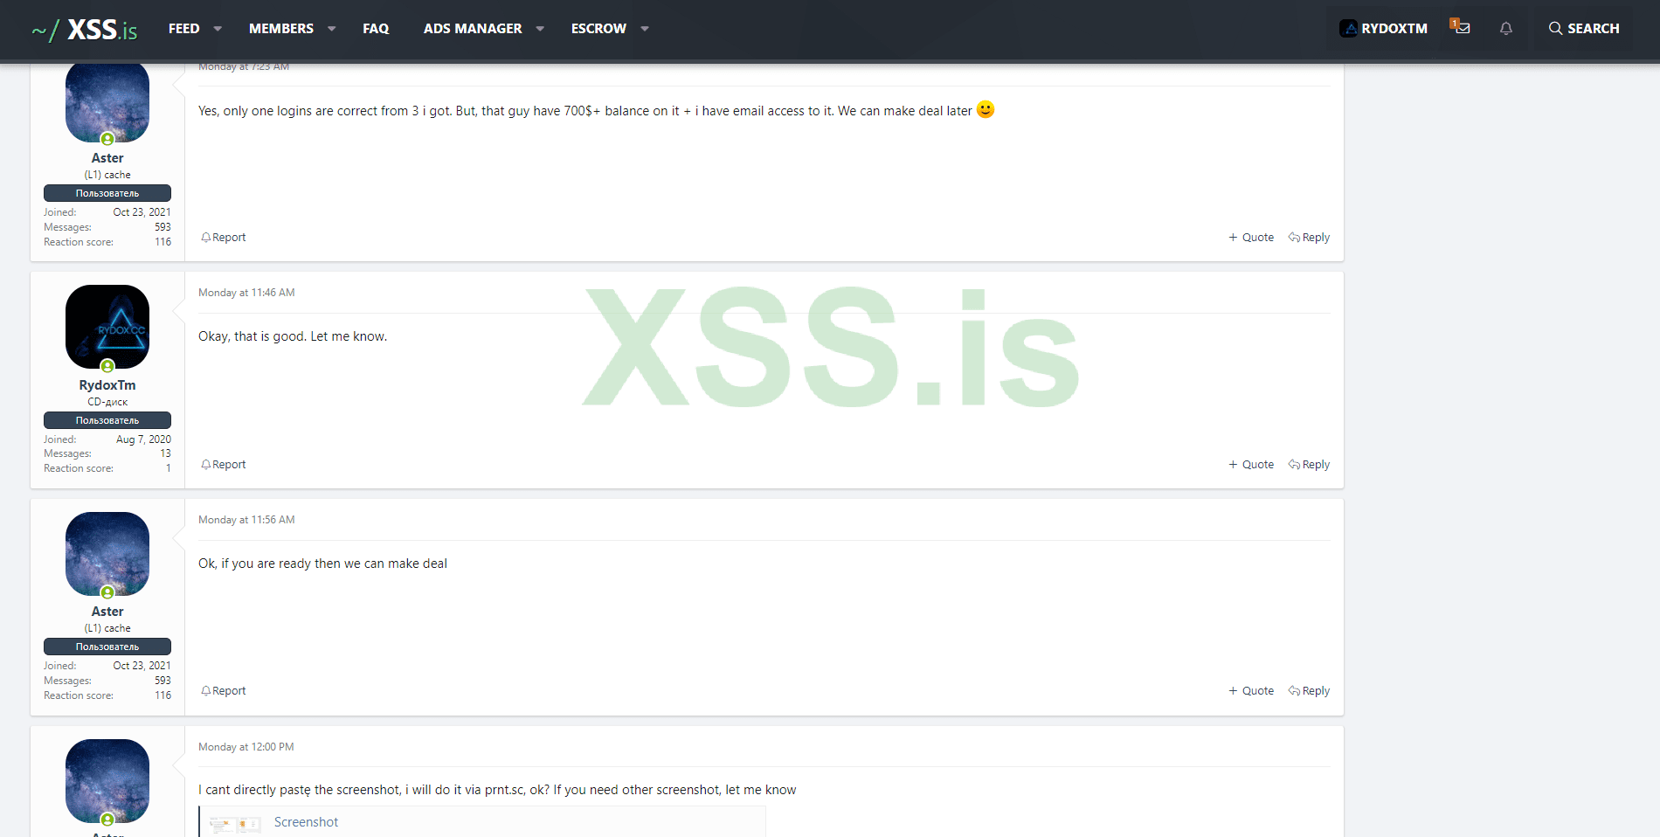
Task: Report the 'Ok, if you are ready' post
Action: tap(224, 691)
